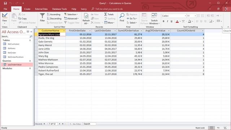
Task: Open the CustomerName column filter arrow
Action: (x=64, y=31)
